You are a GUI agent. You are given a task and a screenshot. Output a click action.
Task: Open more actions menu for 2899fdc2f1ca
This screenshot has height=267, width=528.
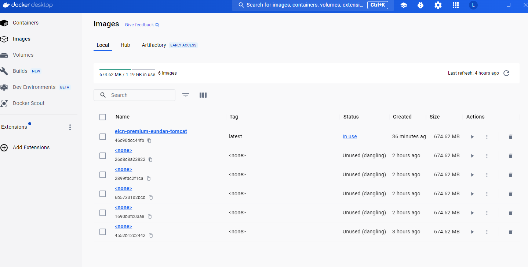tap(487, 175)
